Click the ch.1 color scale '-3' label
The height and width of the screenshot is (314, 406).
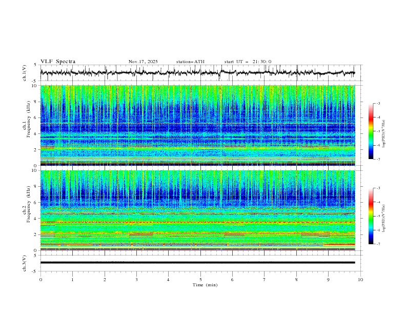pyautogui.click(x=378, y=103)
